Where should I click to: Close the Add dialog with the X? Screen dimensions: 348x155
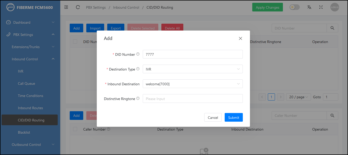point(240,38)
